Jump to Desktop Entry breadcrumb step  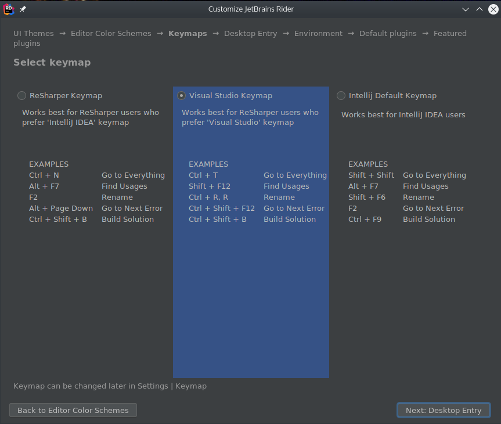click(251, 34)
